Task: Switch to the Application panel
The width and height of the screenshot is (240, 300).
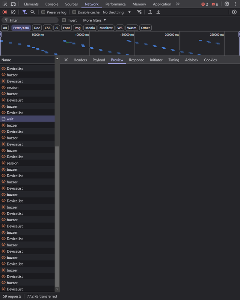Action: tap(162, 4)
